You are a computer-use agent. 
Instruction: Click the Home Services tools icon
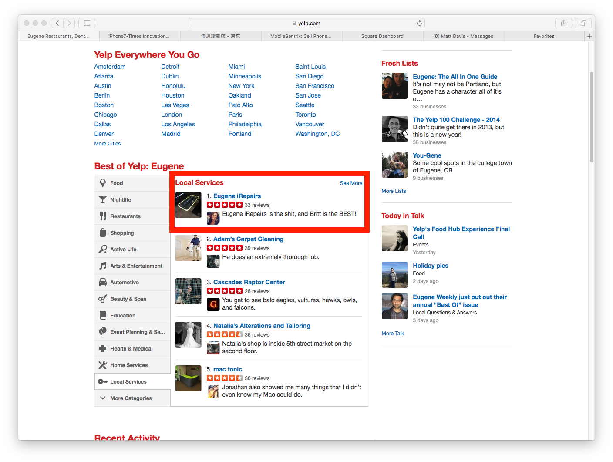coord(103,365)
